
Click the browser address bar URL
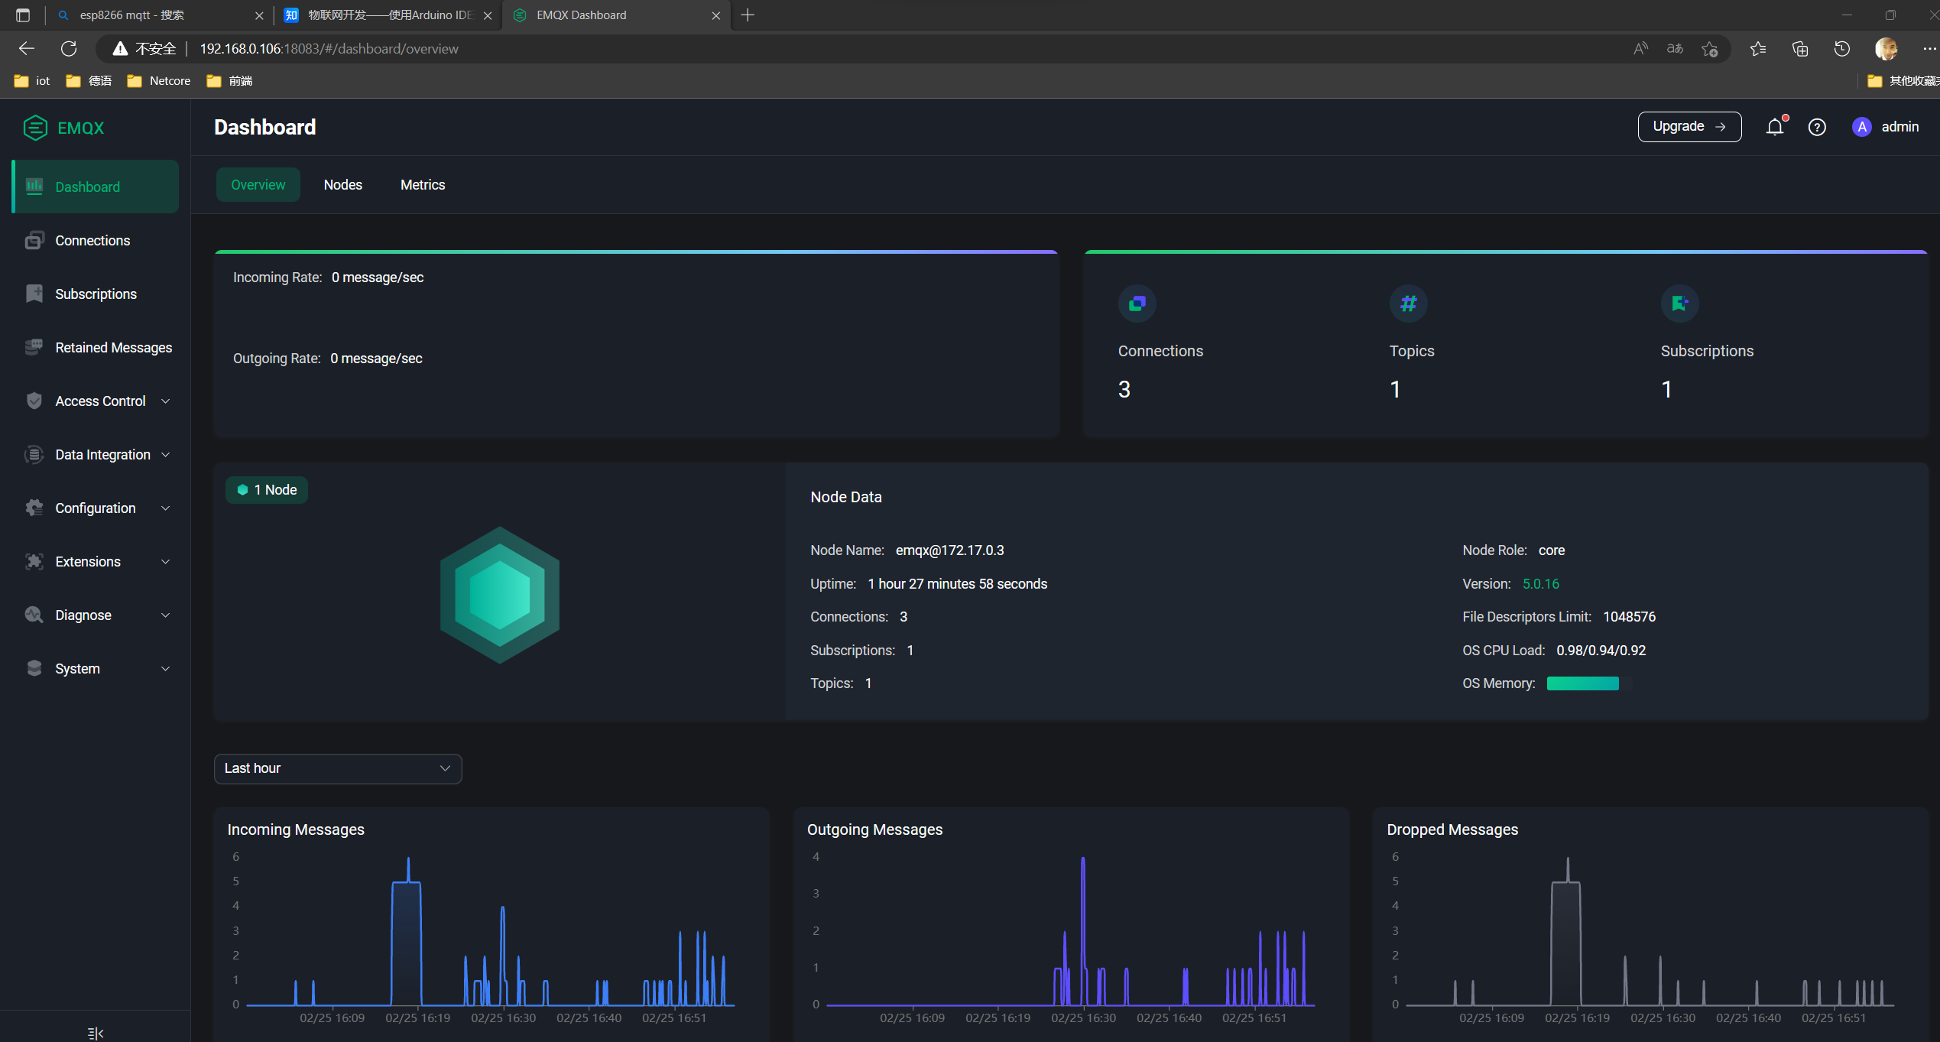pos(329,49)
